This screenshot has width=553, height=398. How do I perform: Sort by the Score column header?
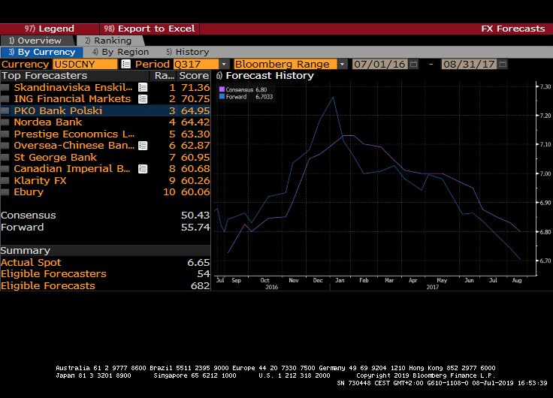pyautogui.click(x=194, y=76)
